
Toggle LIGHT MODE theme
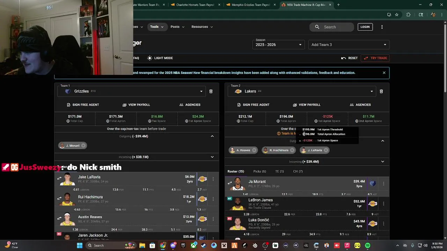[x=160, y=58]
